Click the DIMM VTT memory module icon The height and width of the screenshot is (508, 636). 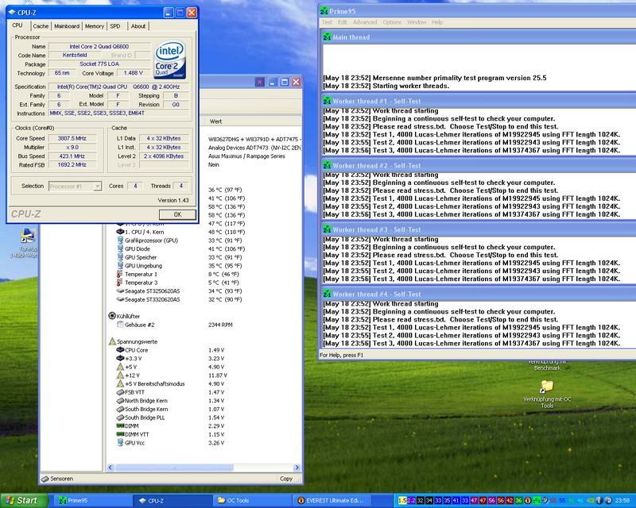tap(120, 434)
